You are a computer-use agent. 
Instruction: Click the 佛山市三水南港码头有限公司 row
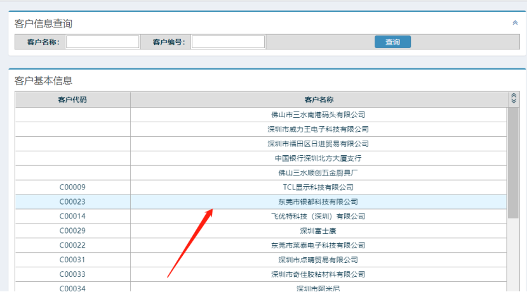(x=318, y=115)
